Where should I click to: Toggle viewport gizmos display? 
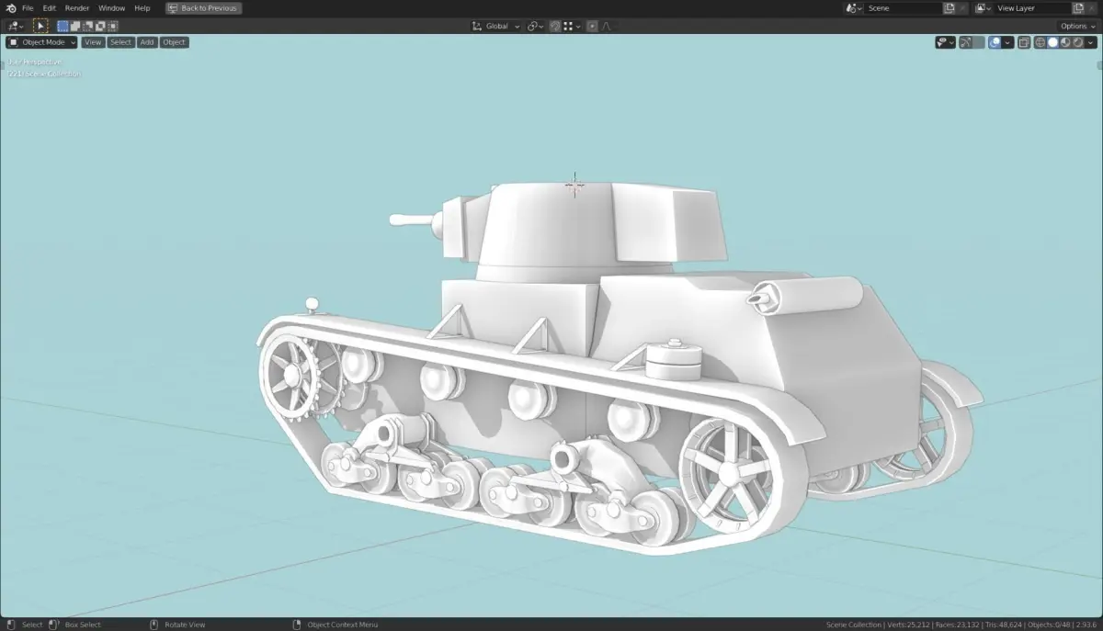(x=966, y=42)
